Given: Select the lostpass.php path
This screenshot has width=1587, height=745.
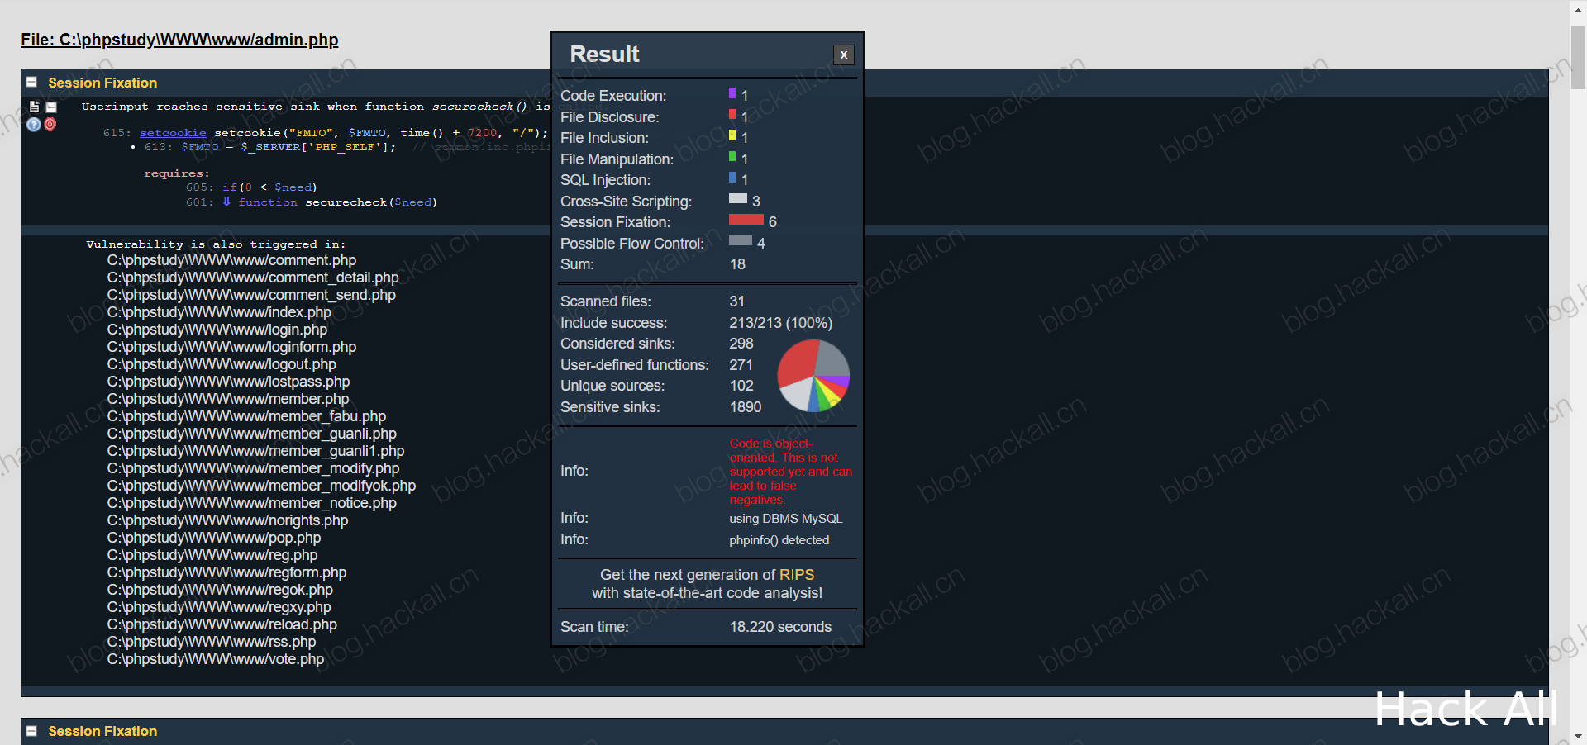Looking at the screenshot, I should [x=228, y=382].
